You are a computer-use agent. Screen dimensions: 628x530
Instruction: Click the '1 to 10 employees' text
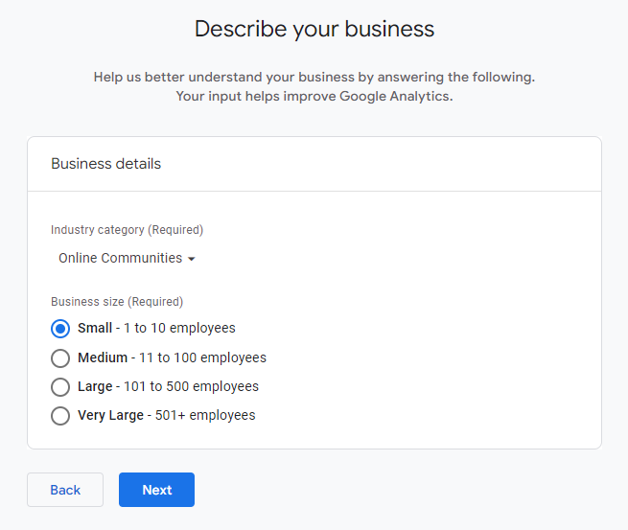(179, 328)
